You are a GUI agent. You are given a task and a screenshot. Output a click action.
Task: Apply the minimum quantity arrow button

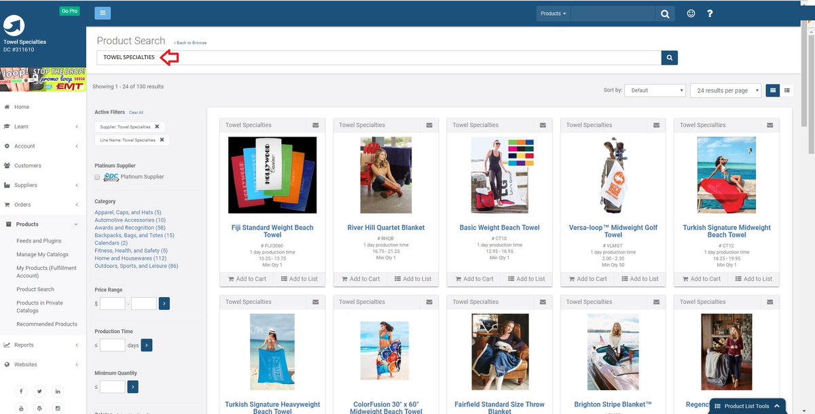[x=132, y=387]
